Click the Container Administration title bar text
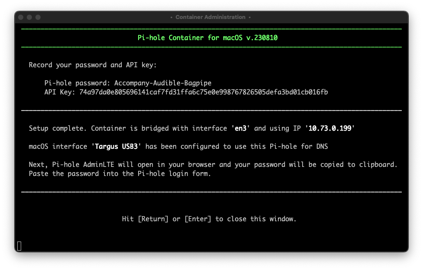Screen dimensions: 423x270 (211, 17)
